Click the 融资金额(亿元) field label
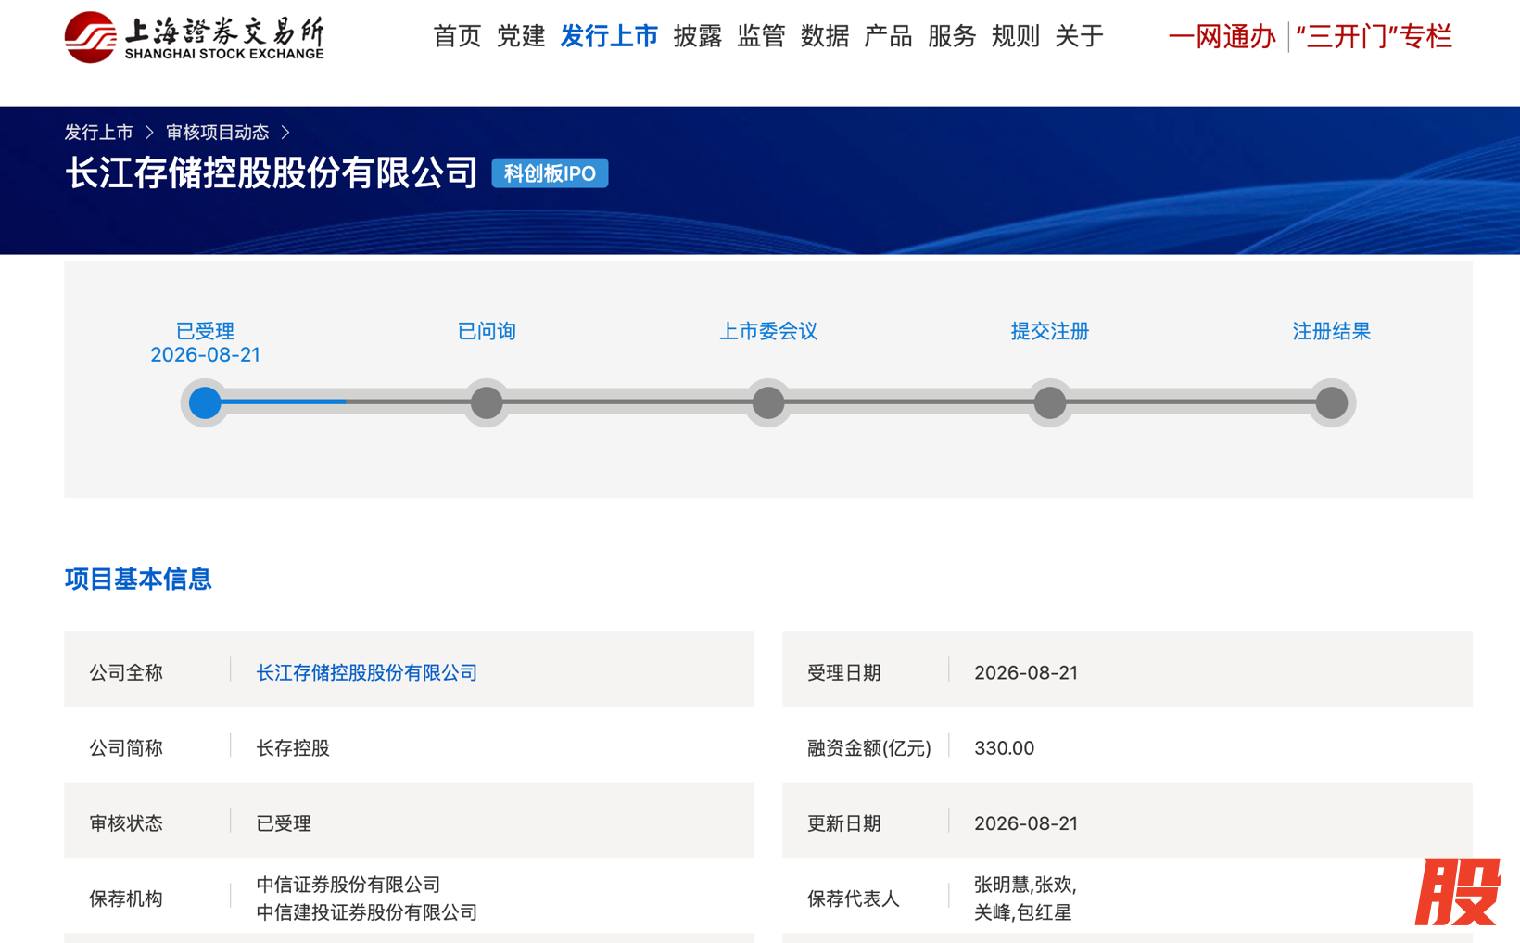 [x=869, y=747]
